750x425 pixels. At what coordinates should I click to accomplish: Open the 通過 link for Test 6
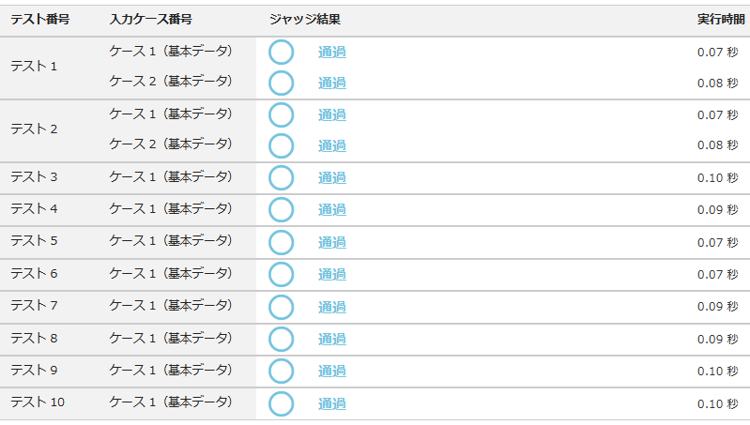pyautogui.click(x=332, y=275)
